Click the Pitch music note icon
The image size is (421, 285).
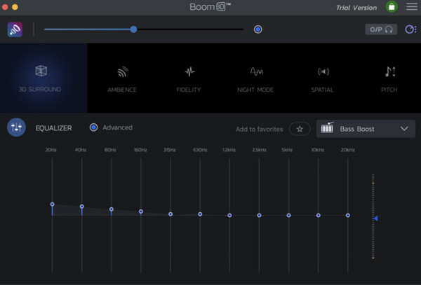tap(390, 71)
